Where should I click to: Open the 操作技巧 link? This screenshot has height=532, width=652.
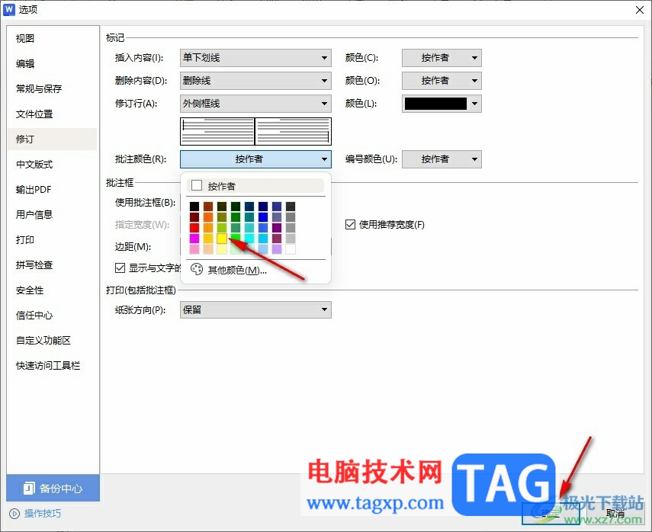tap(43, 514)
